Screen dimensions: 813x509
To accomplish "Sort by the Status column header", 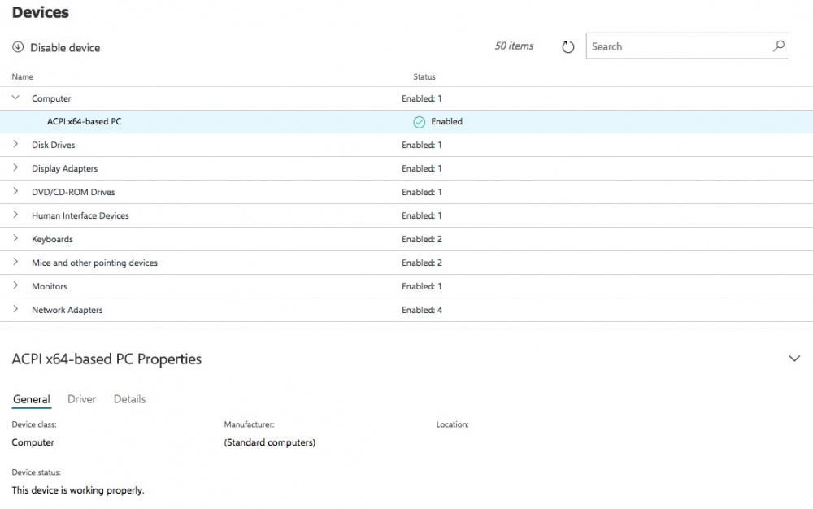I will point(424,76).
